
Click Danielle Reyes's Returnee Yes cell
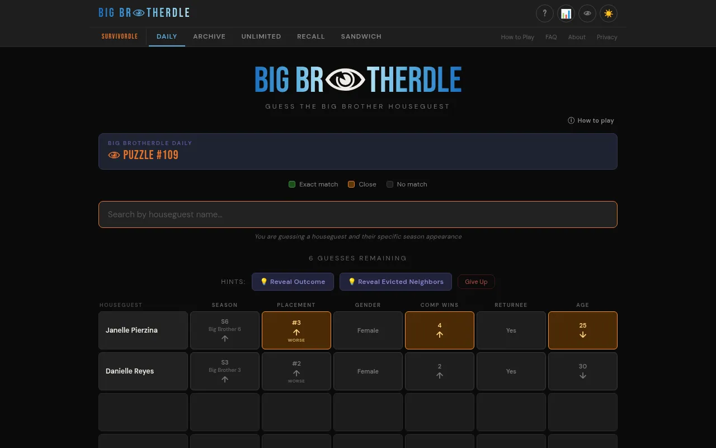click(x=511, y=371)
